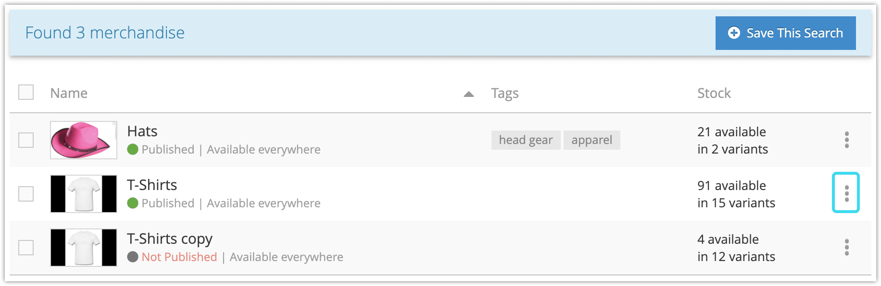Click the green Published status dot for Hats
Viewport: 881px width, 286px height.
point(133,150)
